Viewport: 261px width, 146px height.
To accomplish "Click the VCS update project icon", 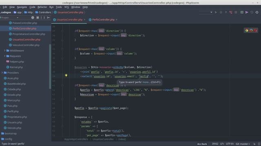I will pos(242,12).
